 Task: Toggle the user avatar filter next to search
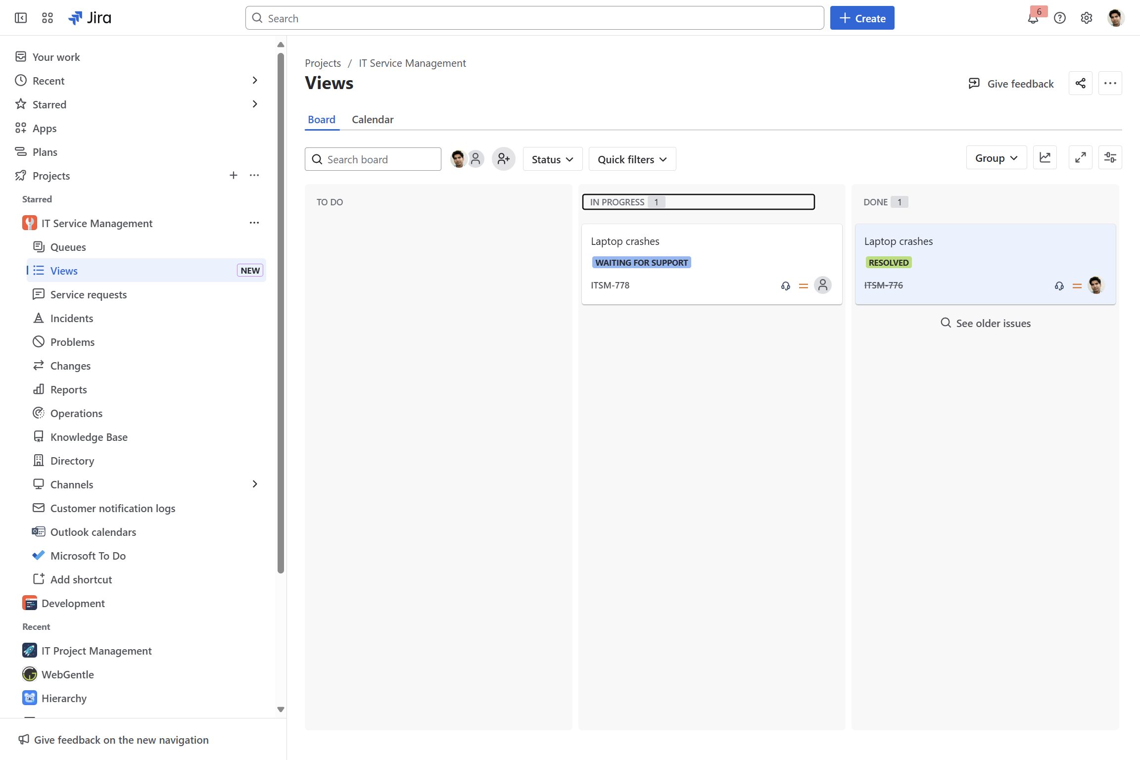point(458,159)
